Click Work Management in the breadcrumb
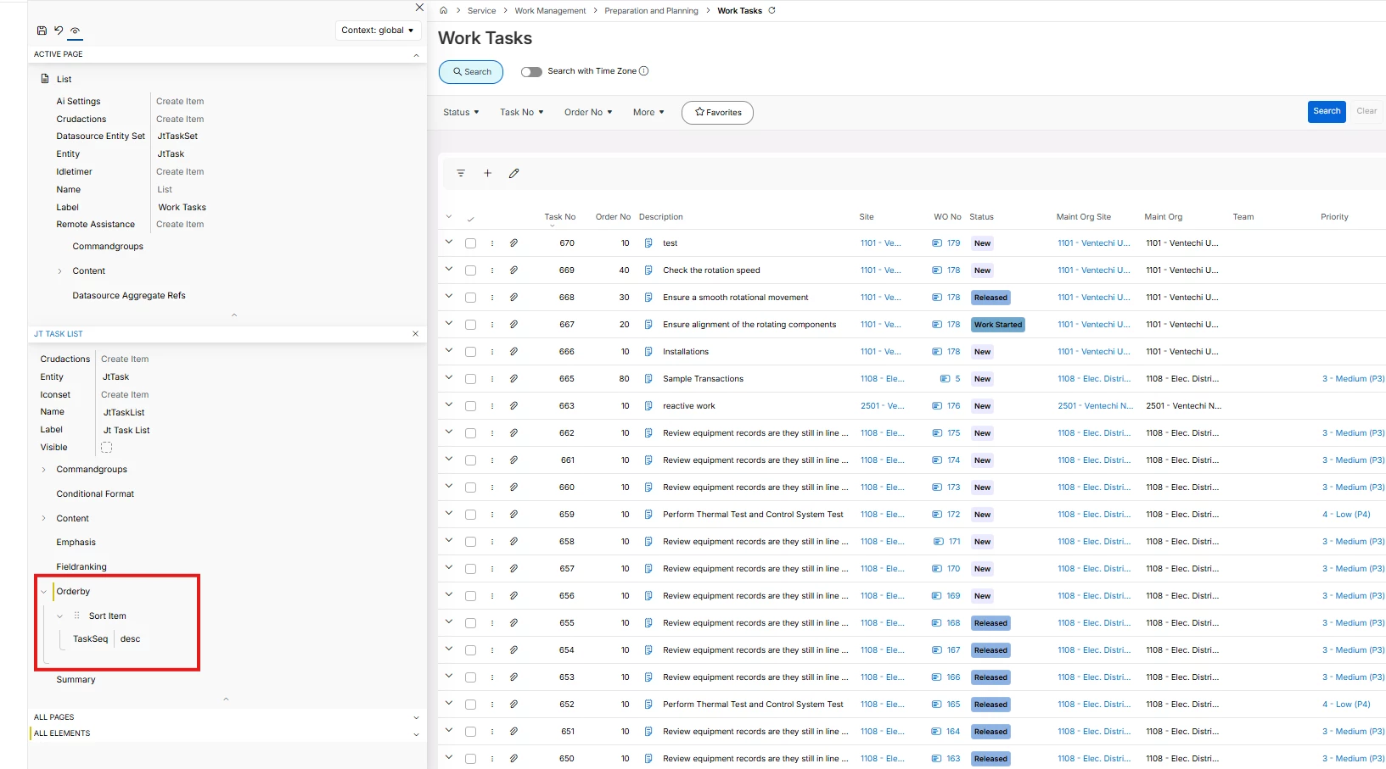1386x769 pixels. (x=550, y=11)
